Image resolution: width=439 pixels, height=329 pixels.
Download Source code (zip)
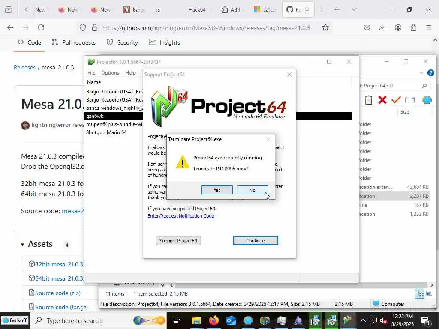click(x=58, y=293)
